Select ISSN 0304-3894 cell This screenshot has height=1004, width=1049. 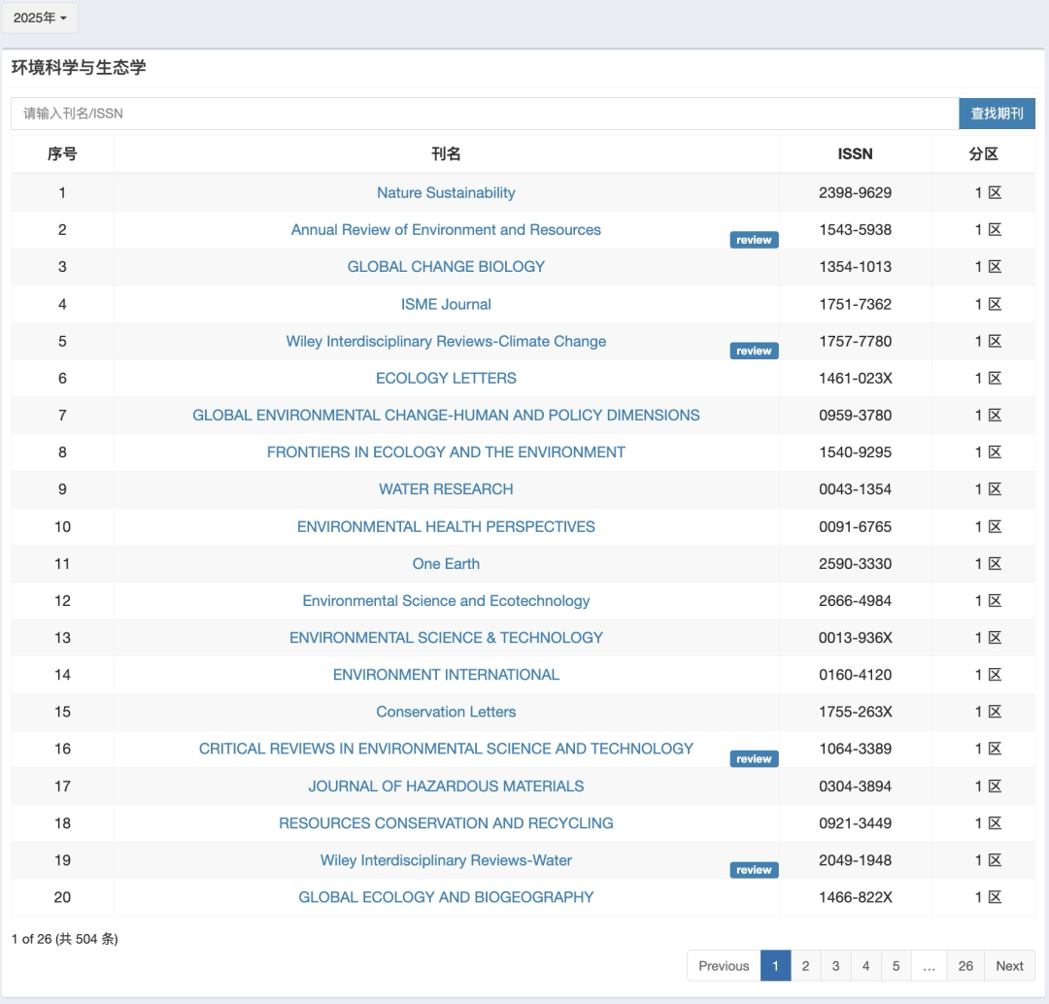(x=855, y=786)
